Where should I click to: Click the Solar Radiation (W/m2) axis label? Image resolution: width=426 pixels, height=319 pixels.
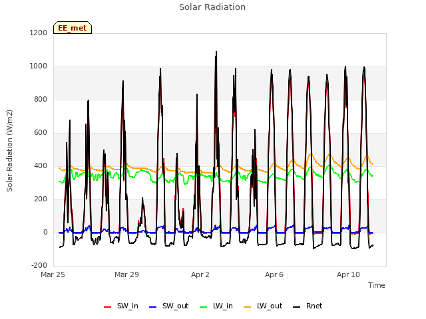click(x=9, y=151)
